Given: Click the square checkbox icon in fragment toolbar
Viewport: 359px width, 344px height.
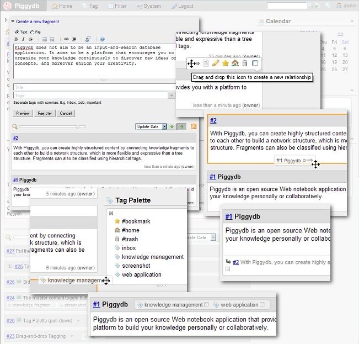Looking at the screenshot, I should (x=255, y=63).
